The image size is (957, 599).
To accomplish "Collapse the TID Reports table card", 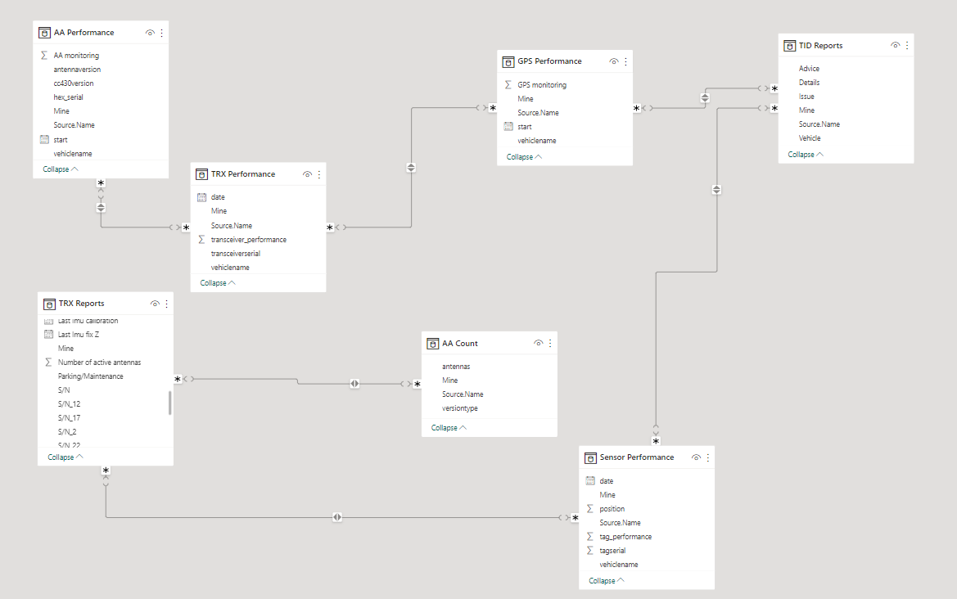I will coord(806,155).
